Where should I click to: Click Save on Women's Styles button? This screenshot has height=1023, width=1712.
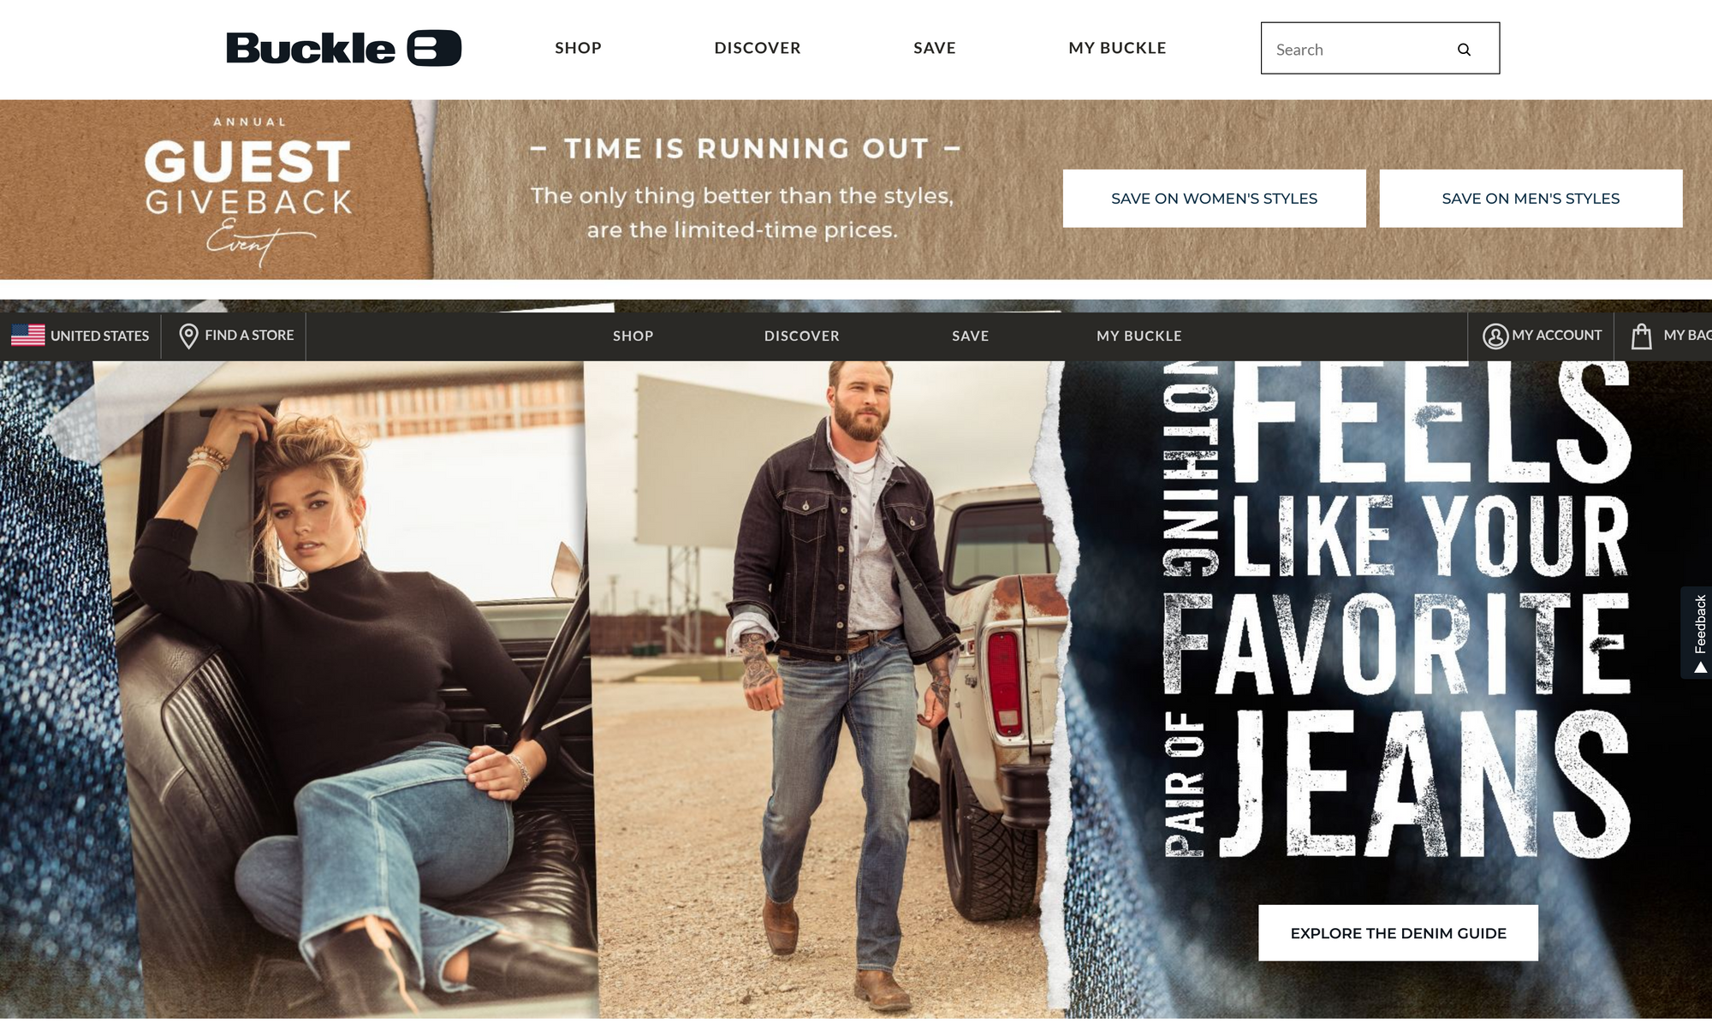(x=1214, y=198)
